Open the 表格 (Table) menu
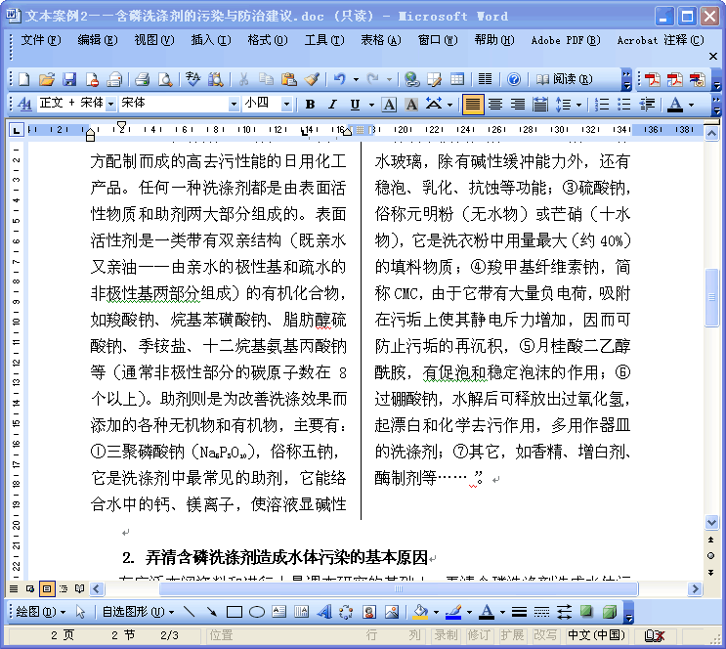This screenshot has height=649, width=726. (x=380, y=40)
